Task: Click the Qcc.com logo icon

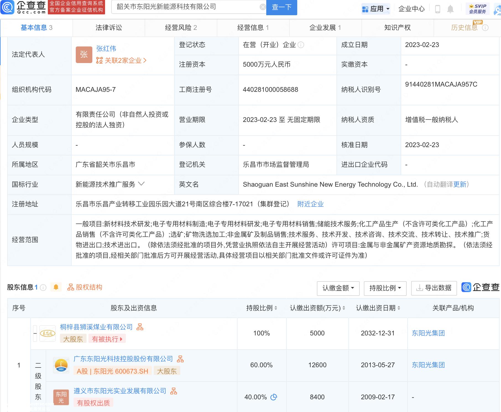Action: point(7,7)
